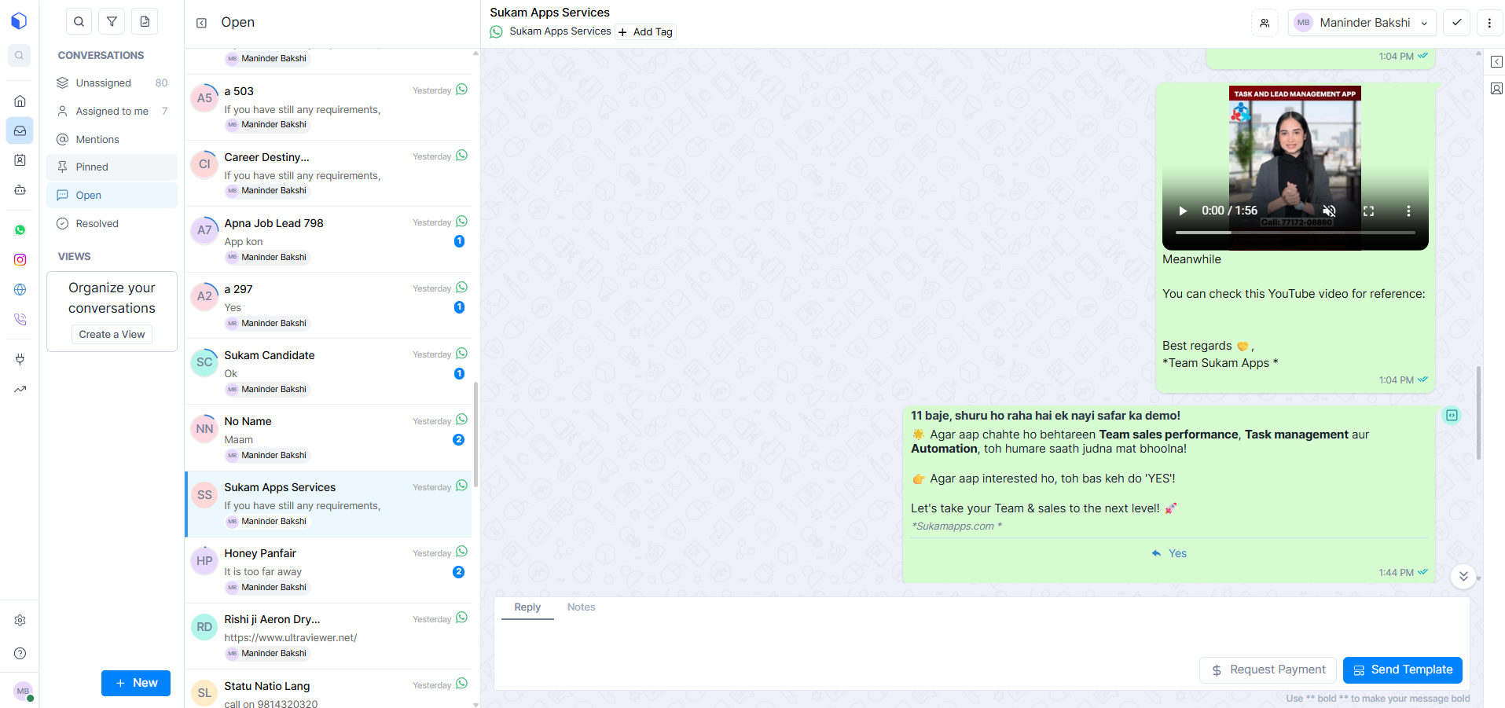Go to the home dashboard icon
Image resolution: width=1505 pixels, height=708 pixels.
(x=20, y=101)
